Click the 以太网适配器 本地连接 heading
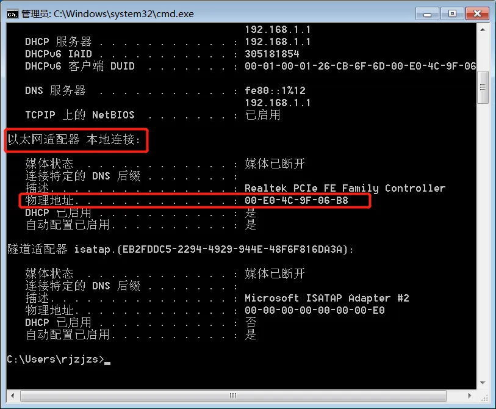The image size is (496, 409). [x=74, y=139]
